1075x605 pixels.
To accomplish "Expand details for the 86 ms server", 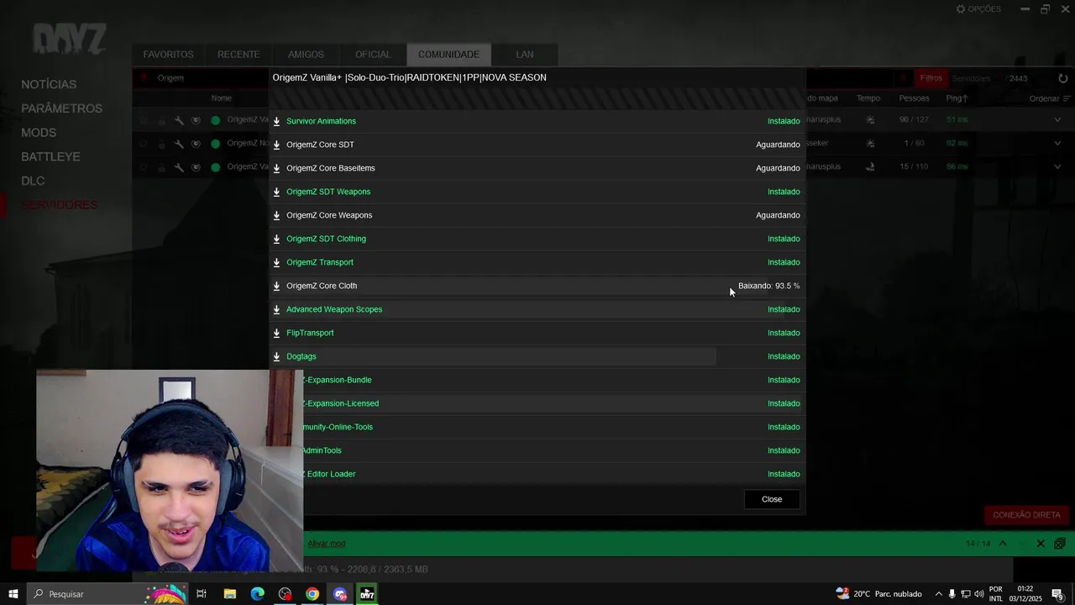I will coord(1057,166).
